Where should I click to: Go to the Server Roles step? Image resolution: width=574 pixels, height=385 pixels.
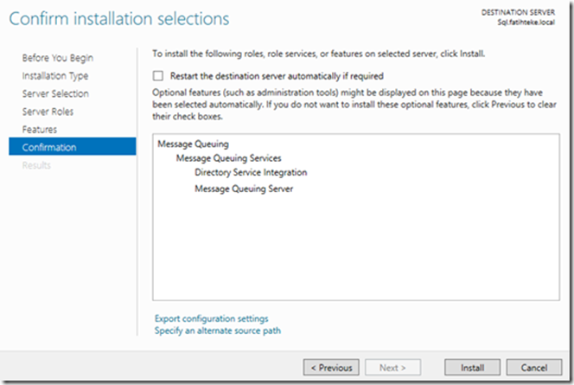pos(48,112)
